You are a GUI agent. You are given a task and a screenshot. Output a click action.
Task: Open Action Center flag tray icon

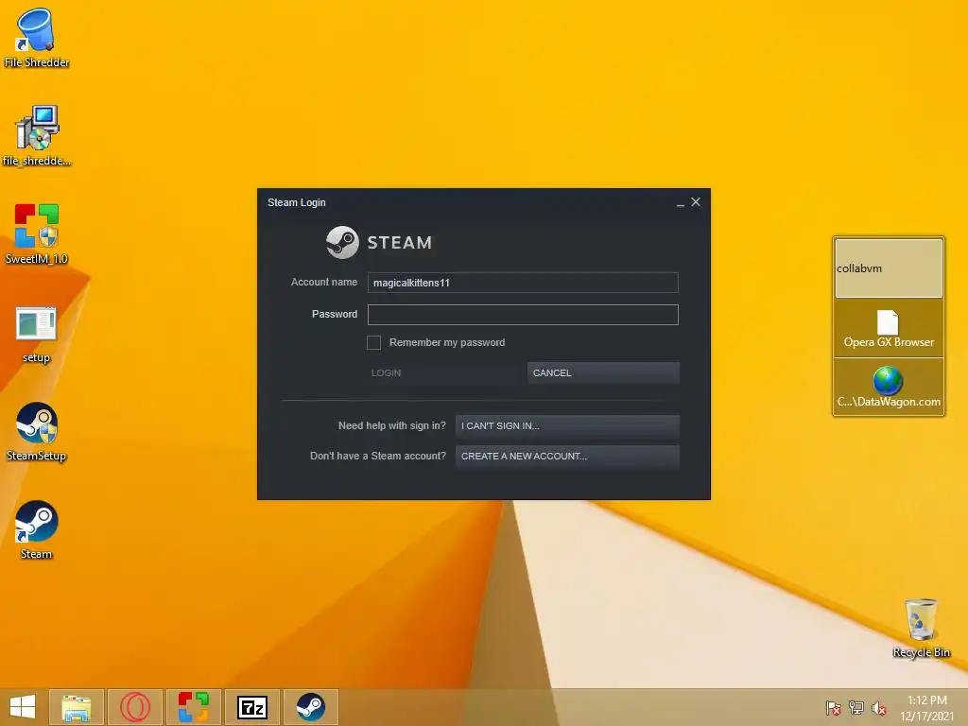(x=833, y=707)
